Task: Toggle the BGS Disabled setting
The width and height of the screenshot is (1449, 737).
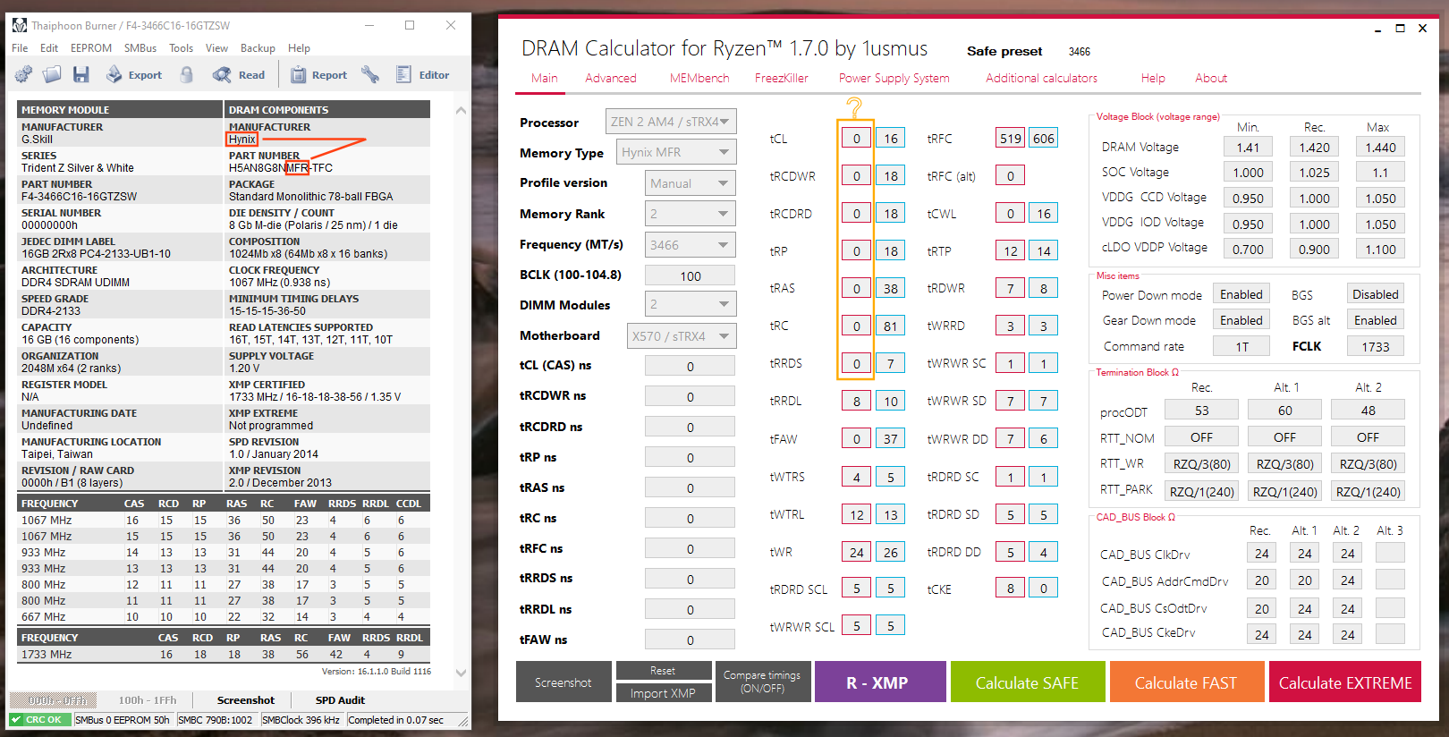Action: click(1375, 294)
